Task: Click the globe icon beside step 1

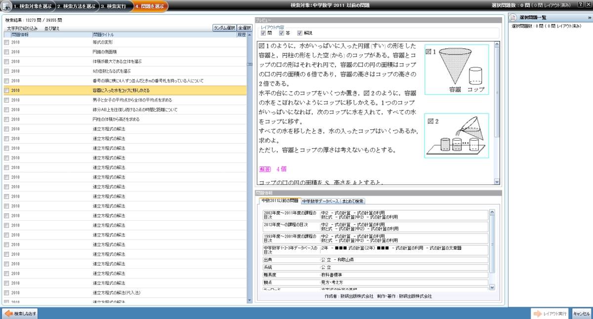Action: [6, 5]
